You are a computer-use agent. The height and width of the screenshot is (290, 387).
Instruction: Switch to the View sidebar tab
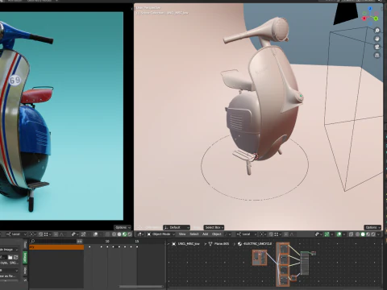[x=25, y=270]
